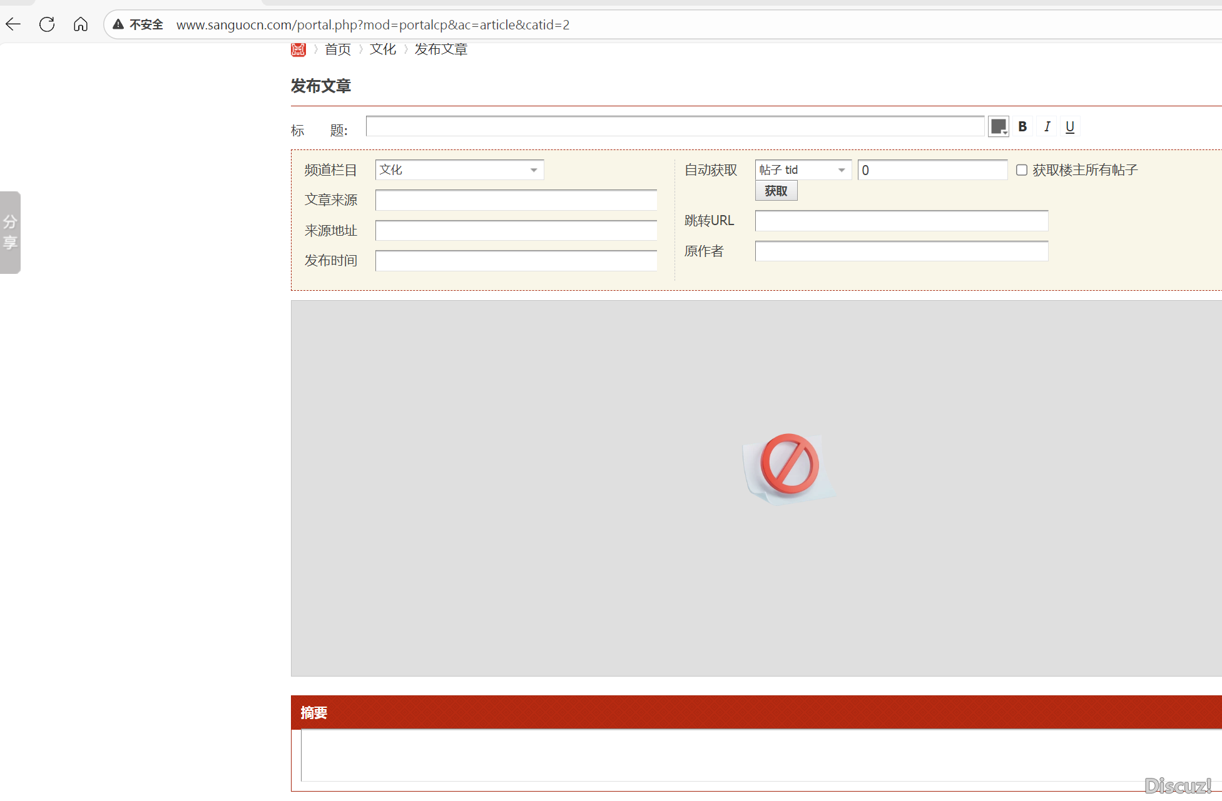The image size is (1222, 801).
Task: Click the browser home icon
Action: (x=81, y=24)
